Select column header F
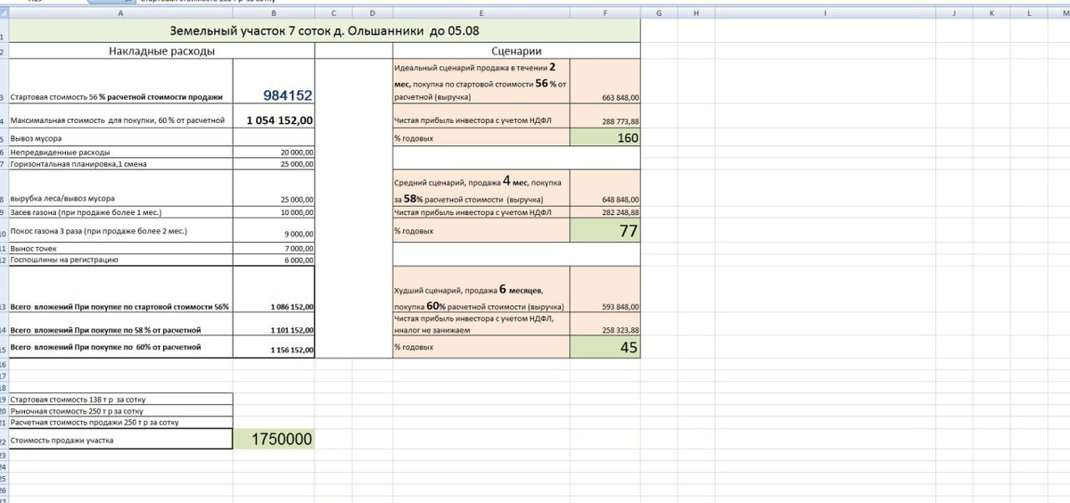The image size is (1070, 503). click(x=605, y=13)
